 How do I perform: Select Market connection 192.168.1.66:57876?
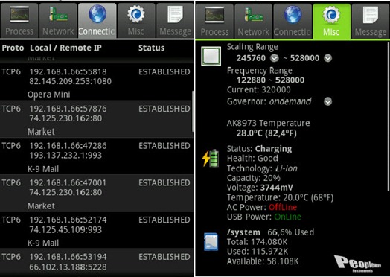tap(97, 119)
